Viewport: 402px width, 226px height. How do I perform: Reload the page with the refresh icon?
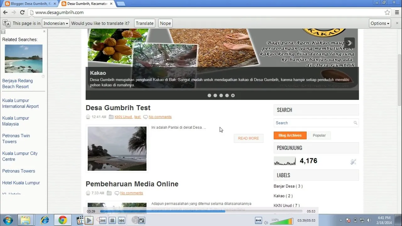click(22, 13)
